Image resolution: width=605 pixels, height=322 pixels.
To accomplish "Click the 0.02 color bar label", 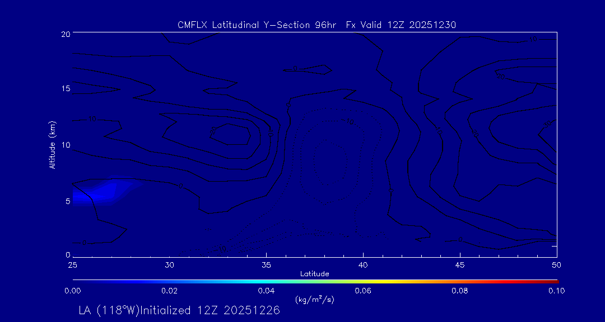I will [169, 290].
